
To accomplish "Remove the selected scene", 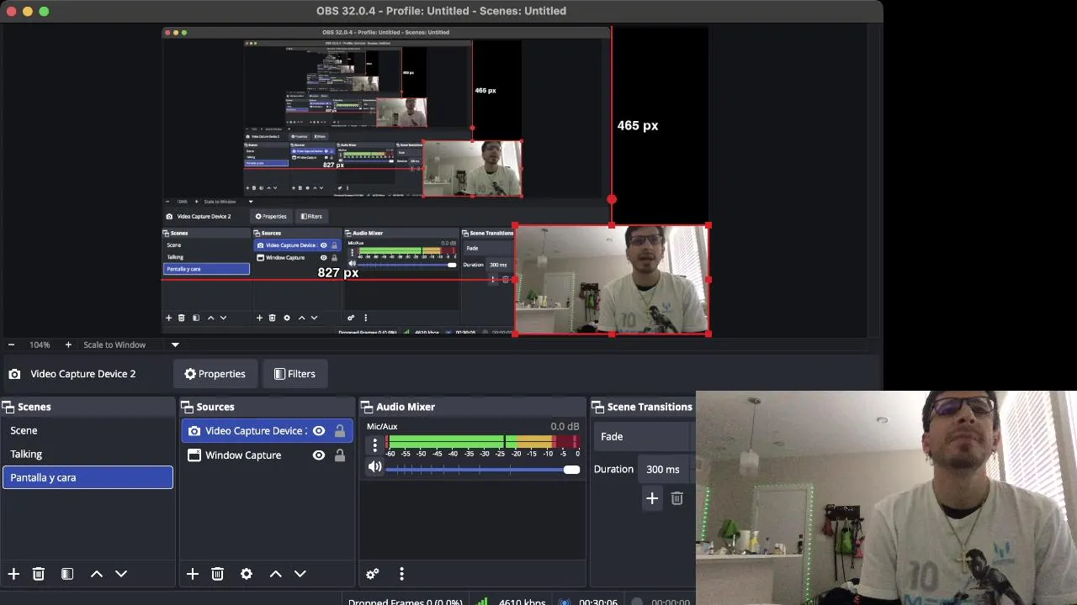I will pos(39,574).
